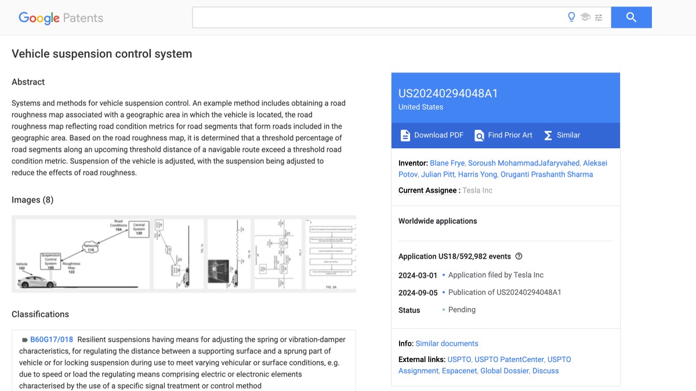Open Espacenet external link
Screen dimensions: 696x391
pos(459,370)
